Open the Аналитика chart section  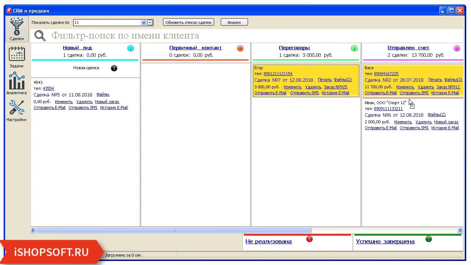tap(17, 84)
